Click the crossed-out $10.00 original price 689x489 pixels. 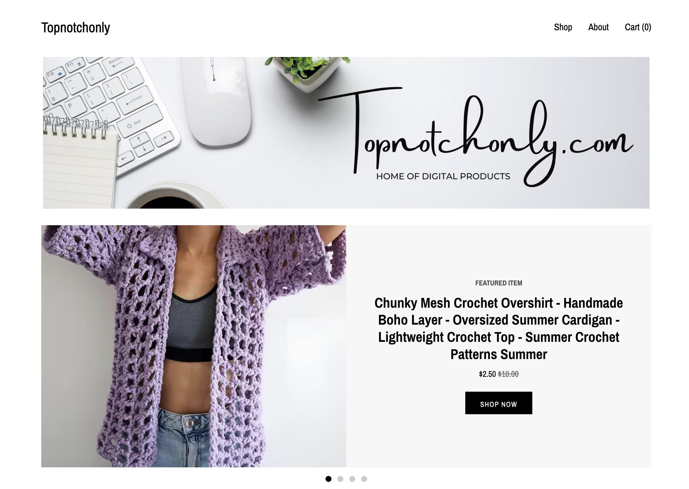[508, 374]
